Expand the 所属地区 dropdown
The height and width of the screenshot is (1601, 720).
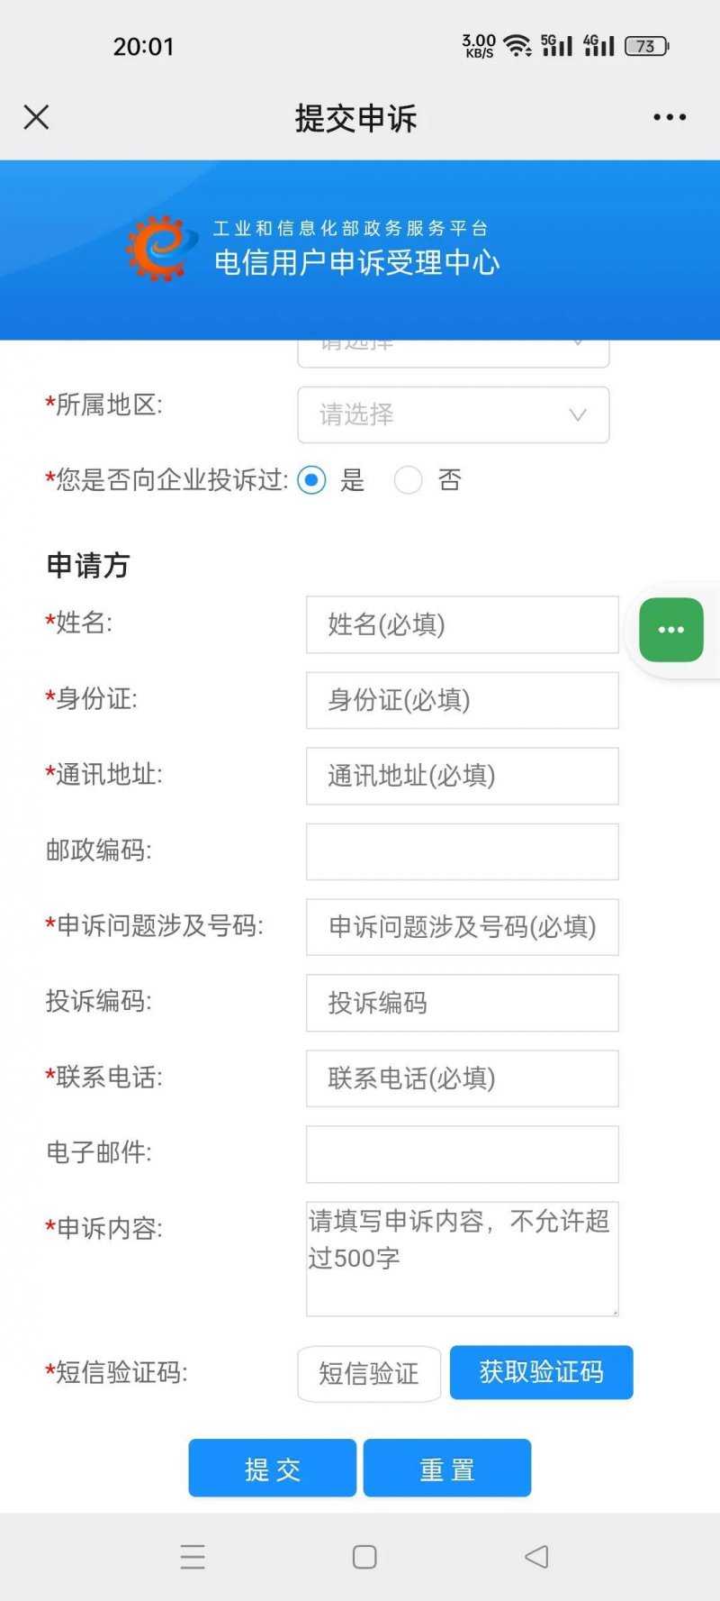[454, 414]
